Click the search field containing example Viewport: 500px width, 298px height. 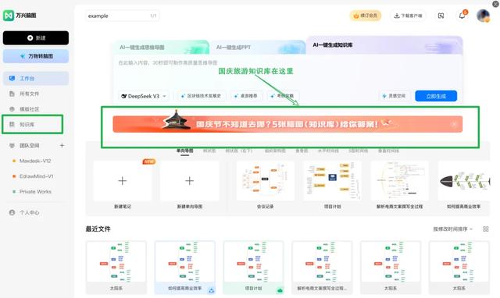click(x=122, y=16)
